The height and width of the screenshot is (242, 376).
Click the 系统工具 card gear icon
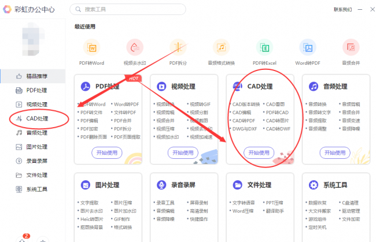pos(314,185)
